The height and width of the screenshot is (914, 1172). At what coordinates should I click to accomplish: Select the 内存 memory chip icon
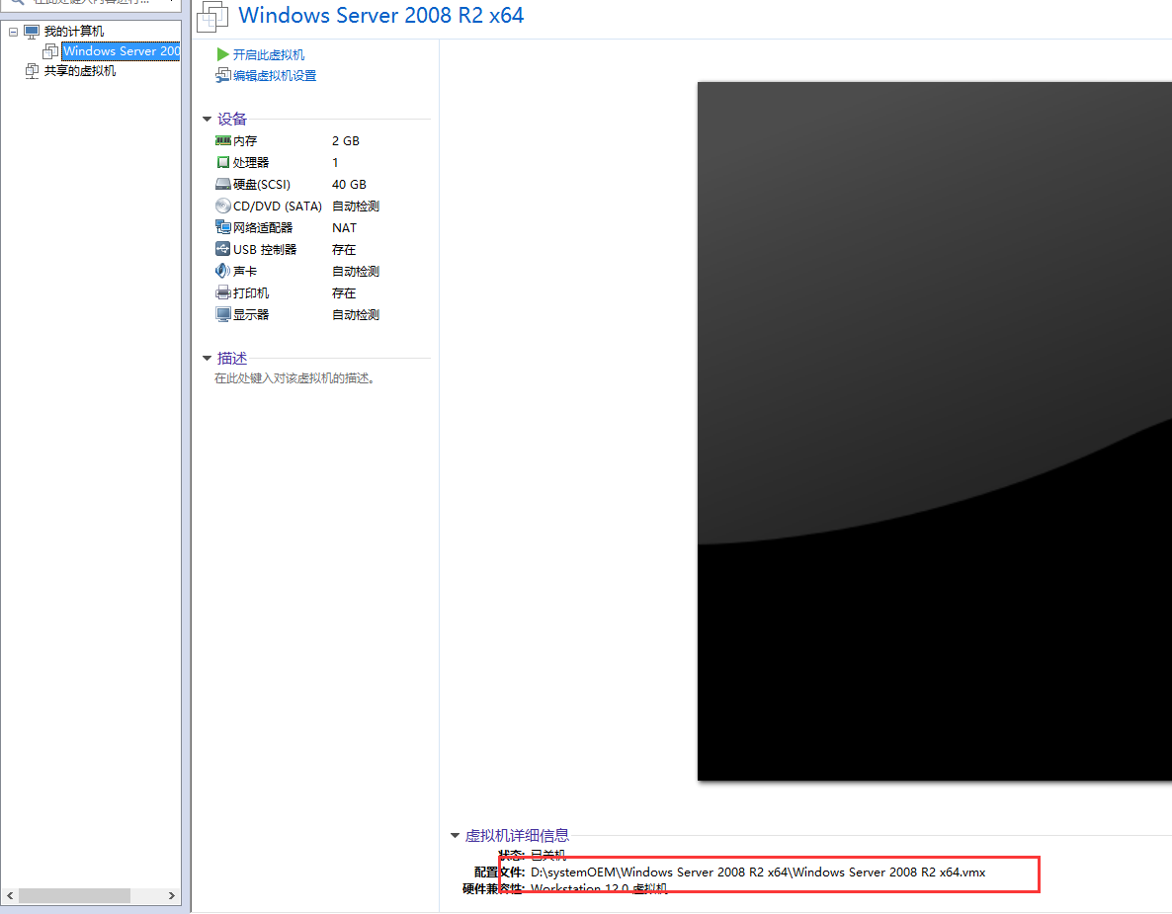click(x=222, y=140)
